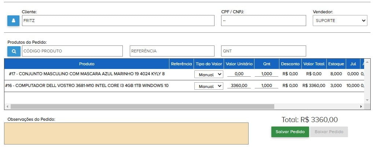
Task: Click the blue product search magnifier icon
Action: coord(14,51)
